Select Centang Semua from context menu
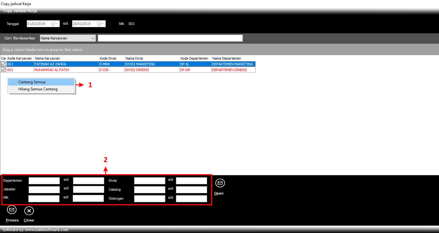The image size is (439, 233). point(32,82)
